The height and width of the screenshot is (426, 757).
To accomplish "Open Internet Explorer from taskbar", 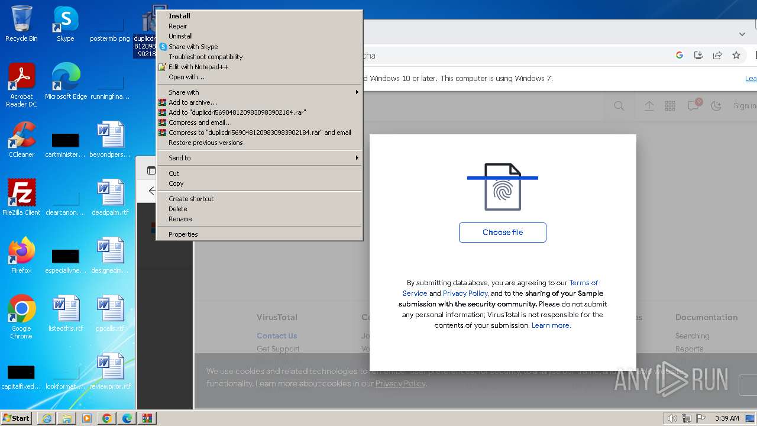I will coord(47,418).
